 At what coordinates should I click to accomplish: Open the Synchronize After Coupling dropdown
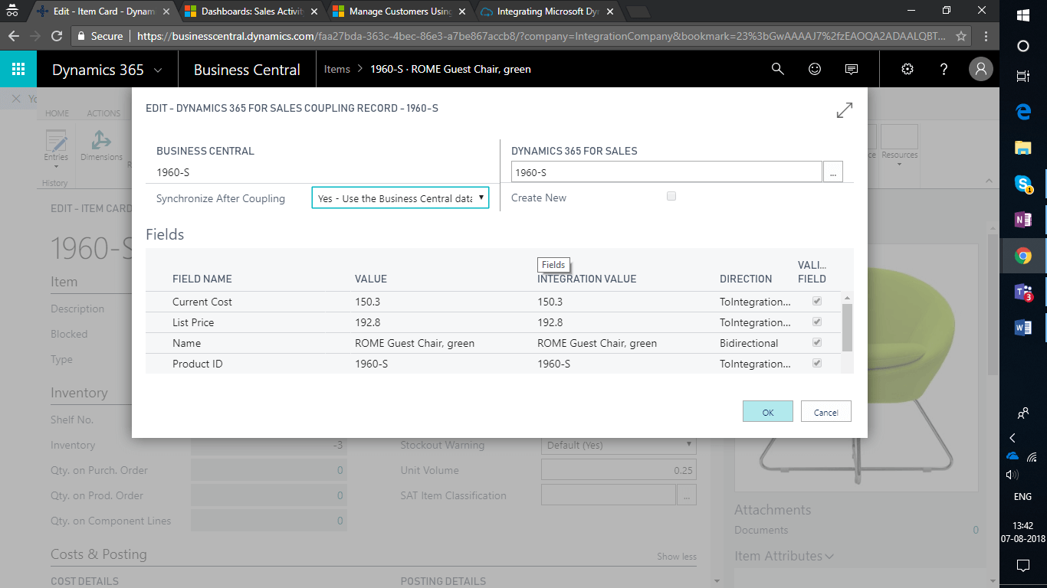click(x=400, y=198)
